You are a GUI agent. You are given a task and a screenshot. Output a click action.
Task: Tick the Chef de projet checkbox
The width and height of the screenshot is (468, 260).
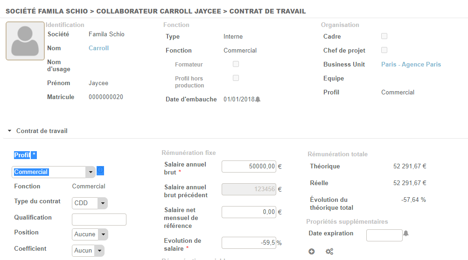pyautogui.click(x=384, y=50)
